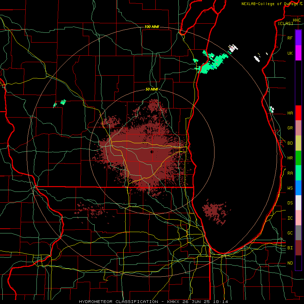Click the IC light pink legend swatch
Image resolution: width=304 pixels, height=304 pixels.
(x=298, y=218)
